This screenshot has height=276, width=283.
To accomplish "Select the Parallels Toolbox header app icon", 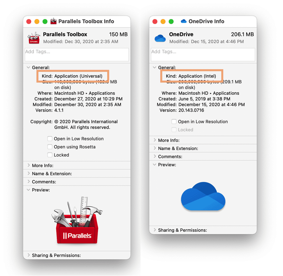I will point(34,38).
